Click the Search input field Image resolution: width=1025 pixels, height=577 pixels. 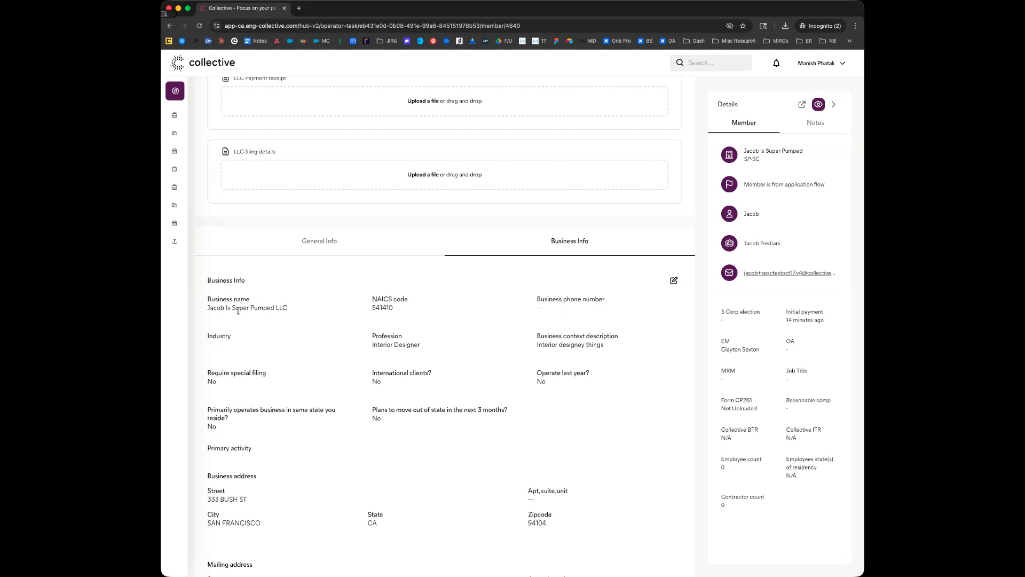click(715, 63)
